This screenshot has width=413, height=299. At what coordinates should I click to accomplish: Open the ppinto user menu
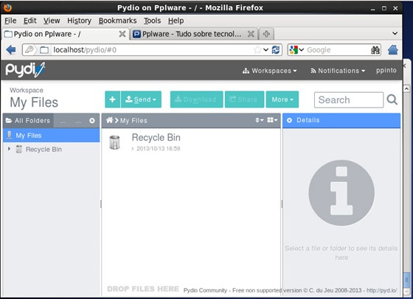pyautogui.click(x=386, y=71)
